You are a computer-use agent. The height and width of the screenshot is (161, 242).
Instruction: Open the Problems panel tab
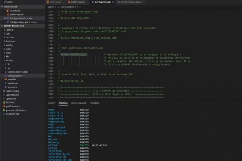tap(94, 103)
